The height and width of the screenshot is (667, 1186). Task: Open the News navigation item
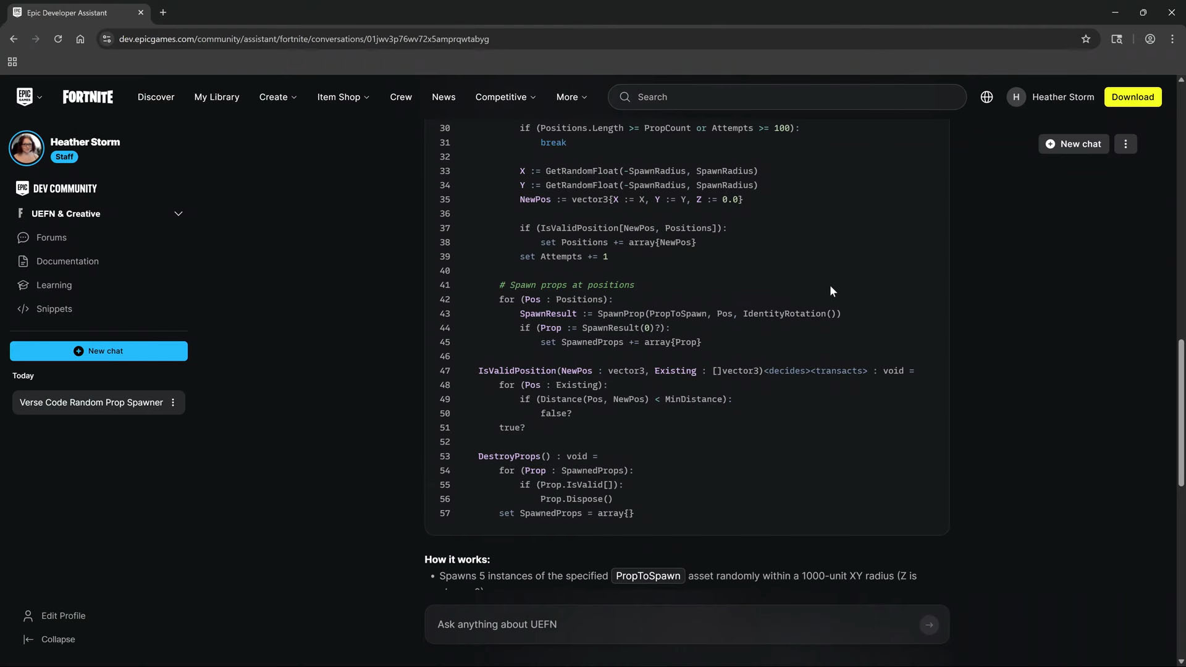[444, 97]
